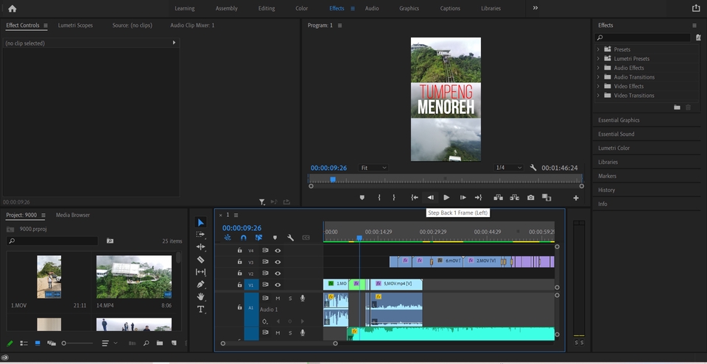Solo the Audio 1 track

290,299
